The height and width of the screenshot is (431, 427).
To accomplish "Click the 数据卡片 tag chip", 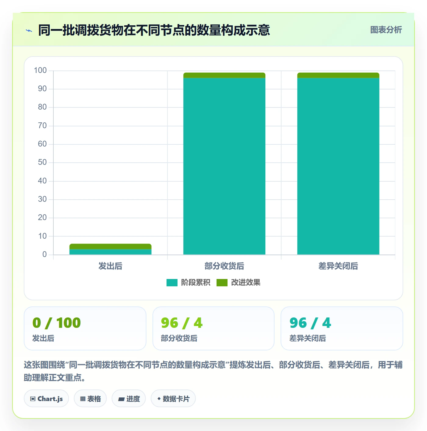I will coord(173,398).
